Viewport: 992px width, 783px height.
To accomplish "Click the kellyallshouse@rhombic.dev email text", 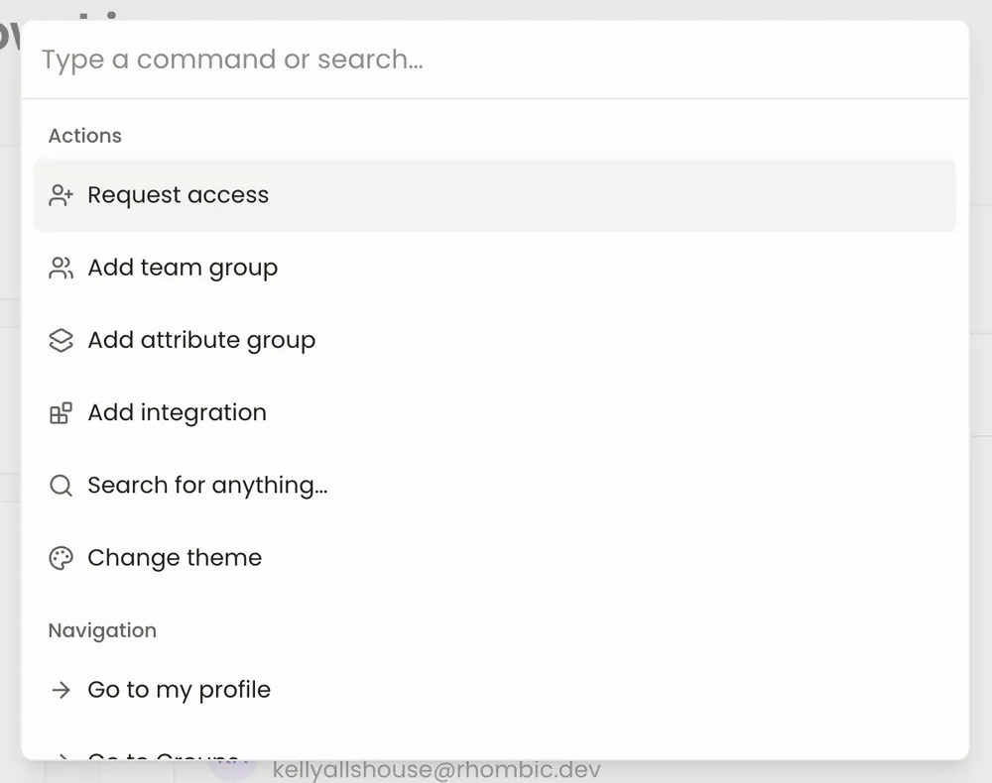I will tap(436, 770).
